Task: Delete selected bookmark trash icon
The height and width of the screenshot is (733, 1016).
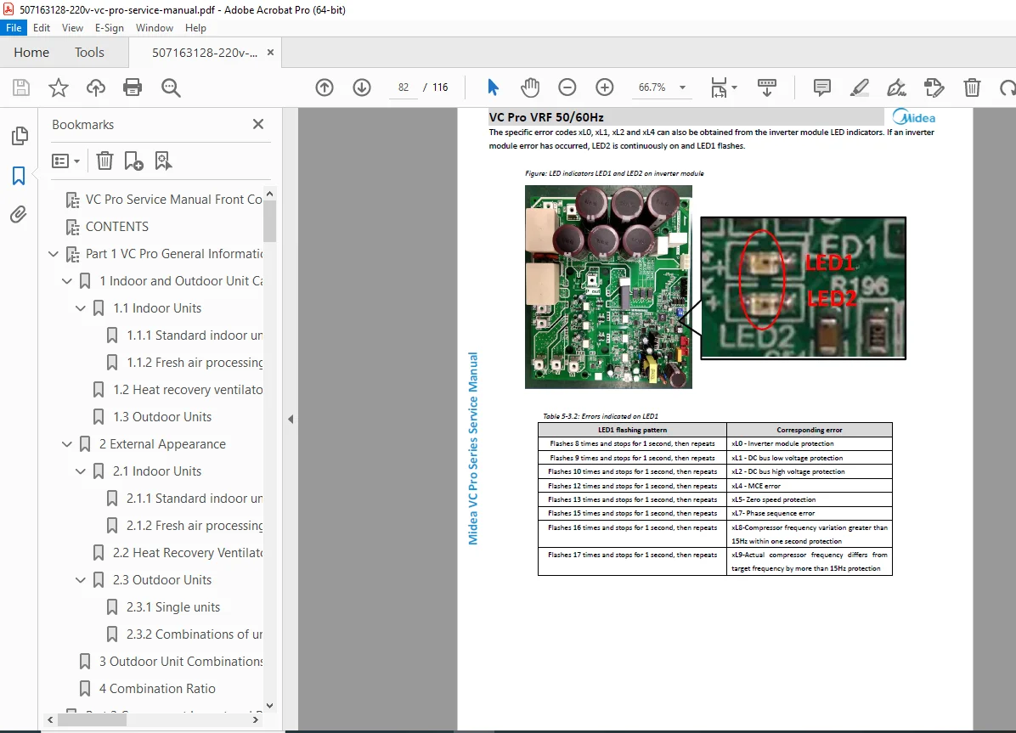Action: click(105, 161)
